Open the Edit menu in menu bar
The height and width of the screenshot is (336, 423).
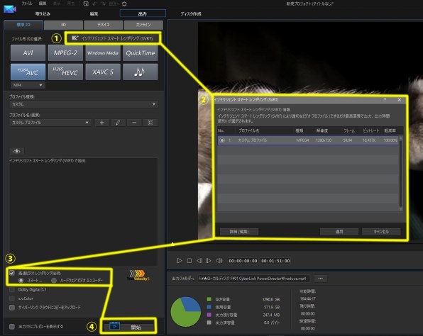pos(43,4)
